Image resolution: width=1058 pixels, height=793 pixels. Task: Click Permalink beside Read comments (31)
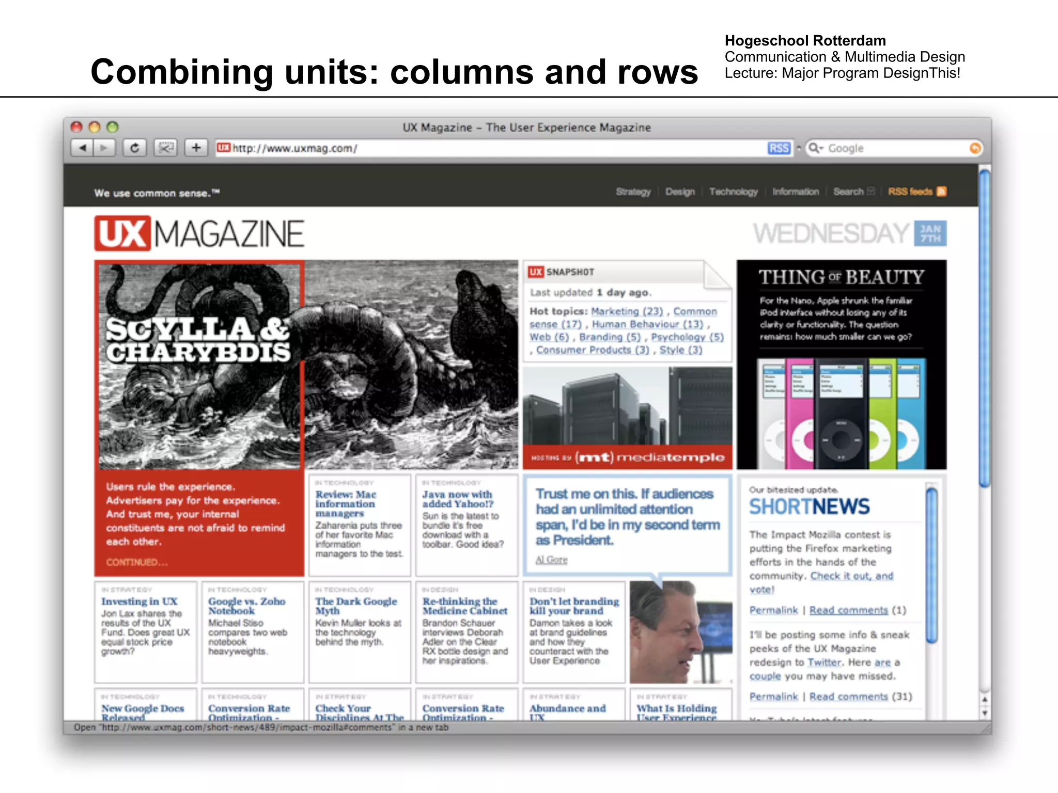(x=773, y=696)
